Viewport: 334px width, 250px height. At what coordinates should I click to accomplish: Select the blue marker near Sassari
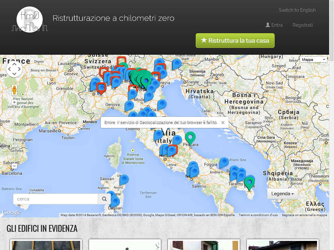click(x=124, y=180)
